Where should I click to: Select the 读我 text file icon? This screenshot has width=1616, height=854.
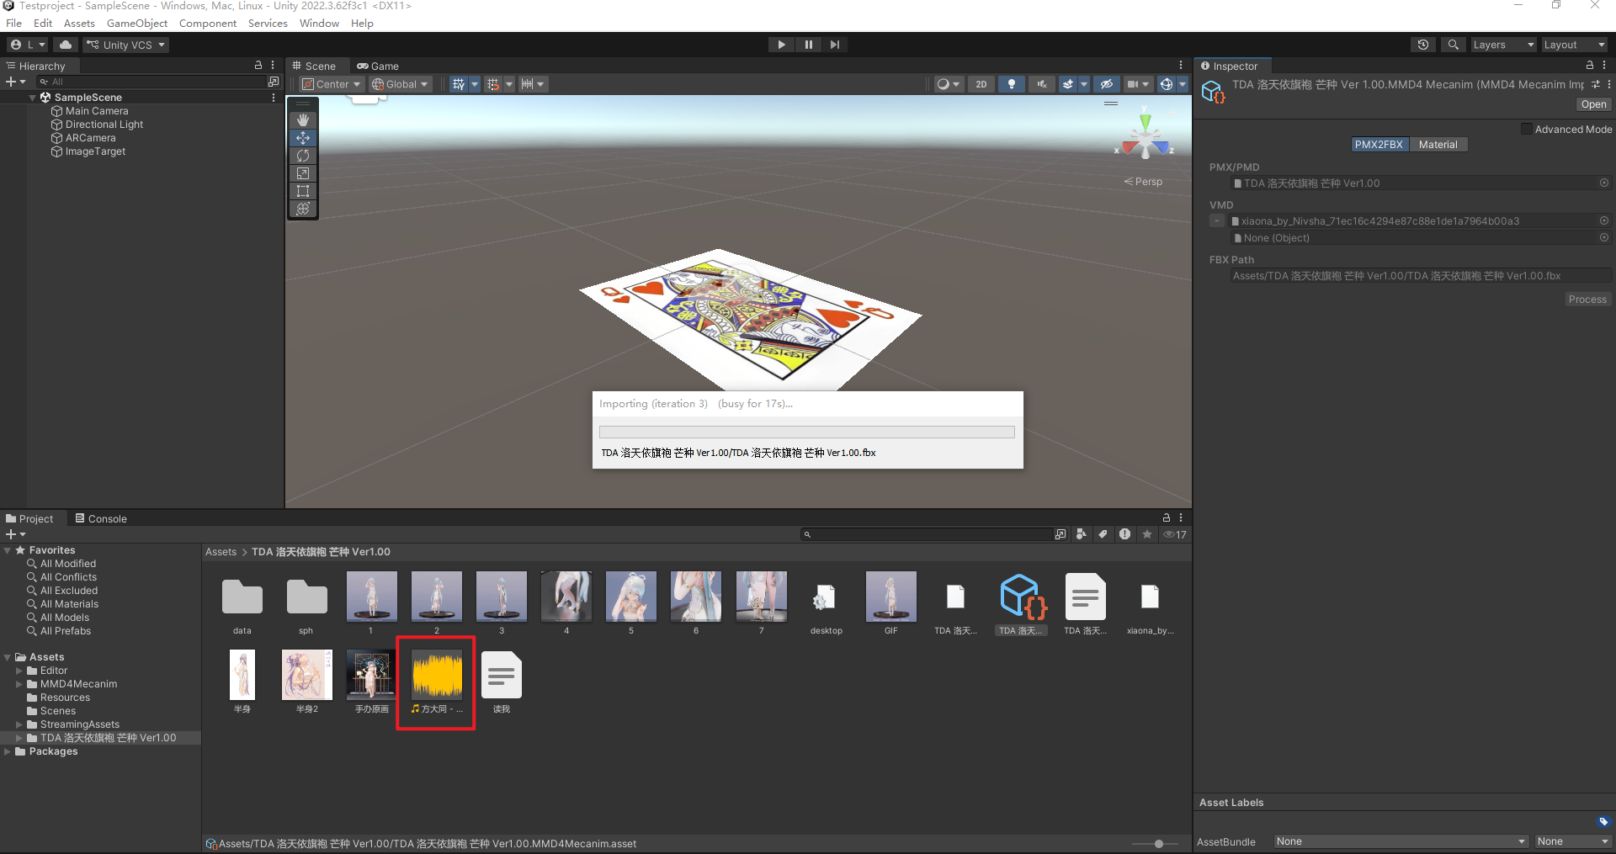point(502,675)
